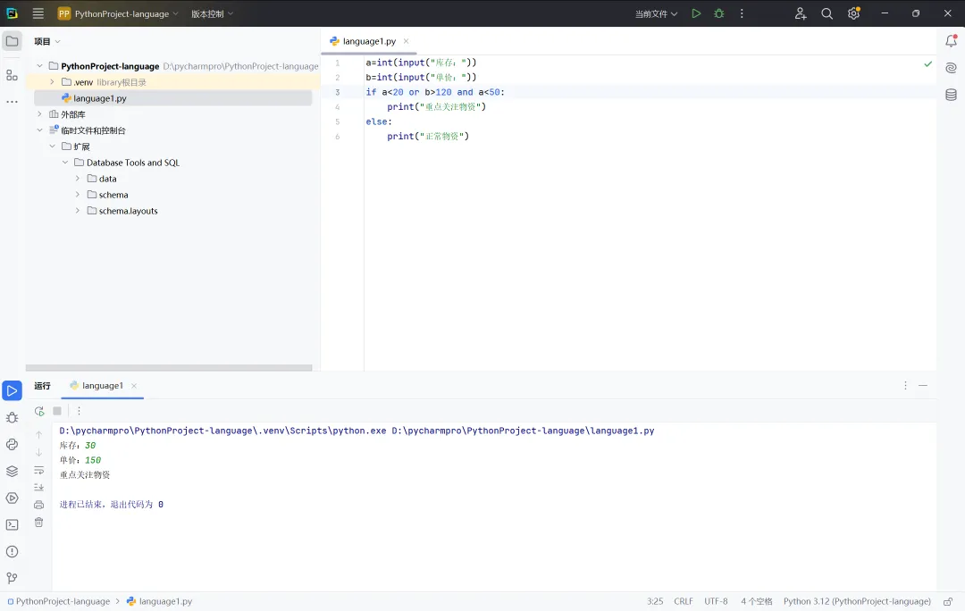Hide the Run tool window
This screenshot has height=611, width=965.
[x=922, y=385]
